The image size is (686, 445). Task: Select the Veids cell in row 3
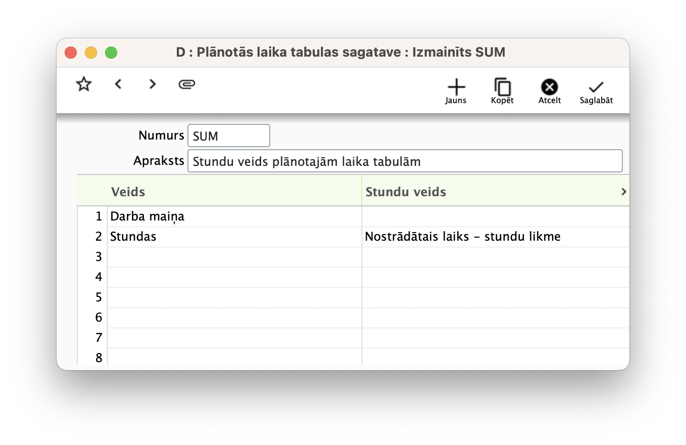click(x=234, y=257)
